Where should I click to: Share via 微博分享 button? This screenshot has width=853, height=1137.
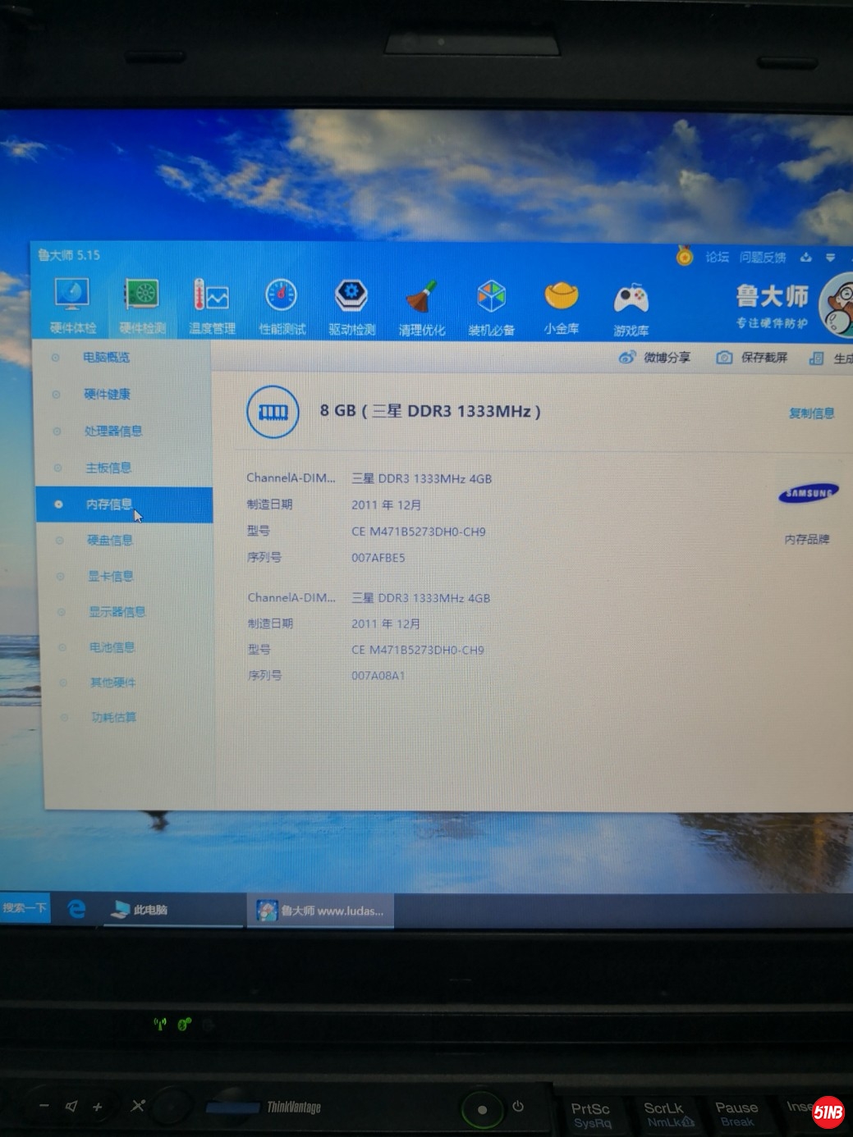point(655,357)
